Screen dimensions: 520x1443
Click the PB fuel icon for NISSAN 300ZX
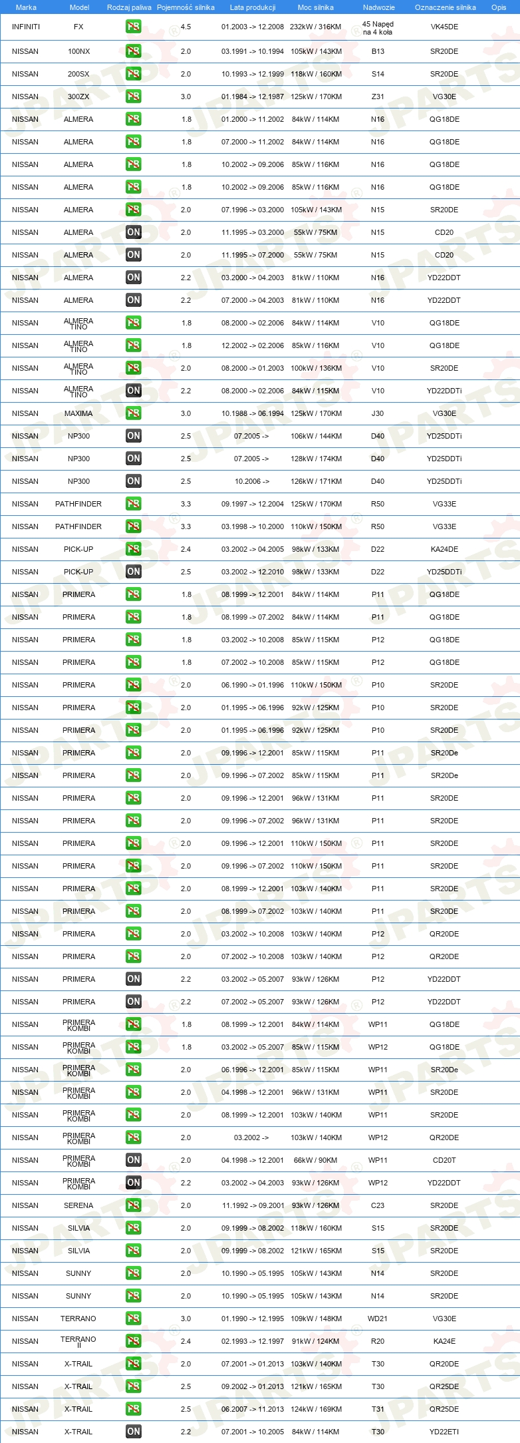[x=134, y=97]
